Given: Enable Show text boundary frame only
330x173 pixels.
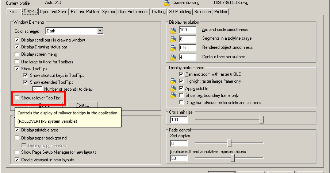Looking at the screenshot, I should pos(181,95).
